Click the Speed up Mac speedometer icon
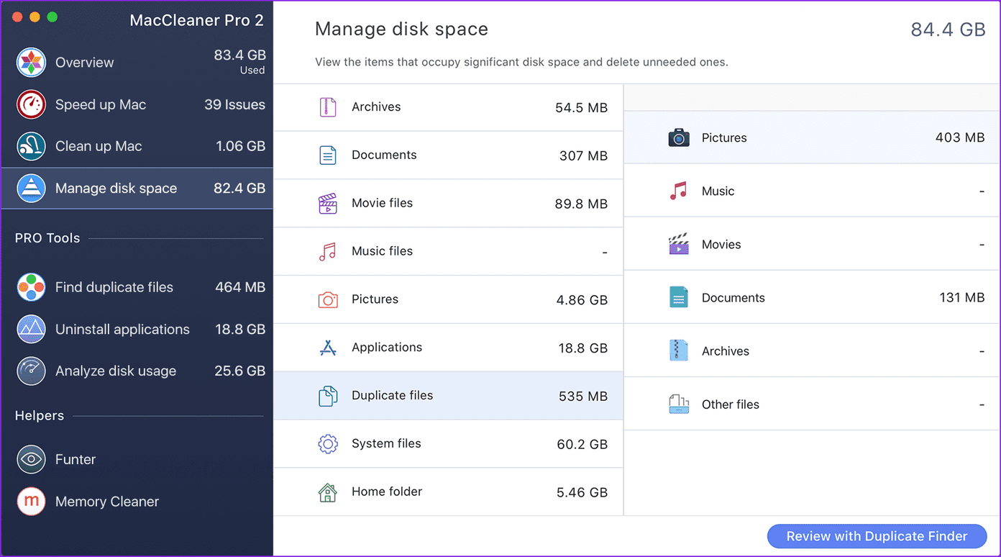The width and height of the screenshot is (1001, 557). coord(32,104)
